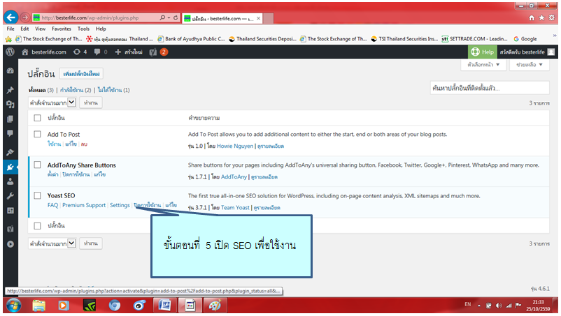Open Paint from the taskbar
This screenshot has width=561, height=316.
click(214, 306)
